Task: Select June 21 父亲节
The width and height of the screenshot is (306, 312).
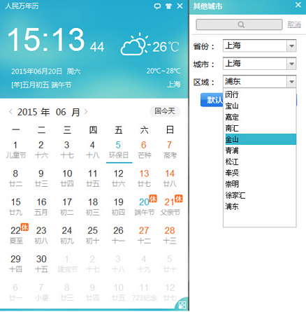Action: click(170, 207)
